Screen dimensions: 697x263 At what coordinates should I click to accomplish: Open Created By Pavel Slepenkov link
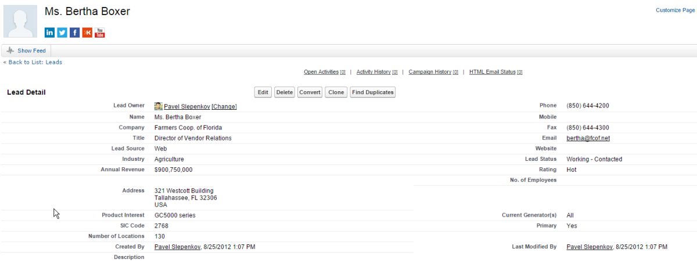pyautogui.click(x=177, y=247)
